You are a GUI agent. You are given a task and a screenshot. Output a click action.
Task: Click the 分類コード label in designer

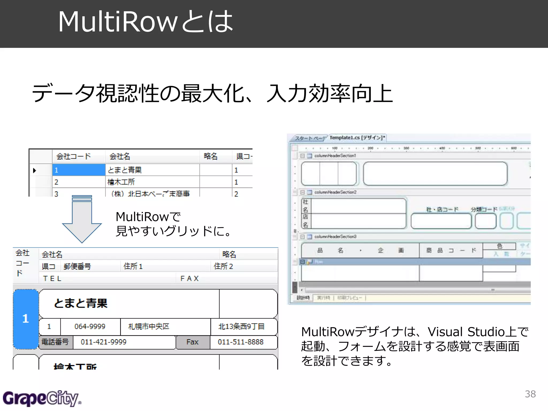pyautogui.click(x=484, y=209)
